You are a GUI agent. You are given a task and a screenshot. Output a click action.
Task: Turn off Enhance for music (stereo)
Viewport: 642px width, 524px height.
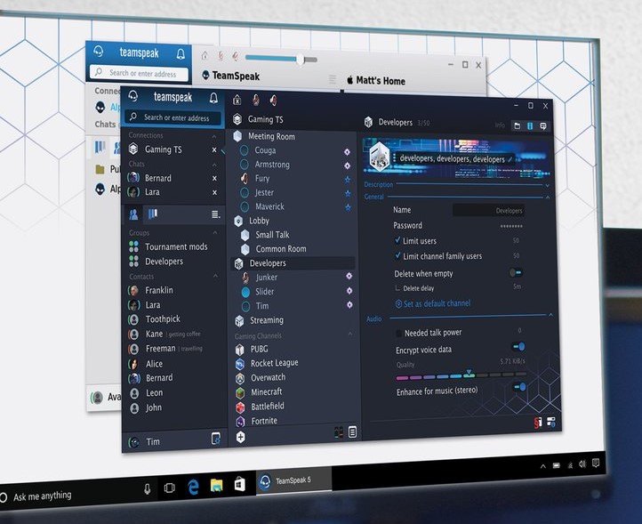click(x=519, y=387)
